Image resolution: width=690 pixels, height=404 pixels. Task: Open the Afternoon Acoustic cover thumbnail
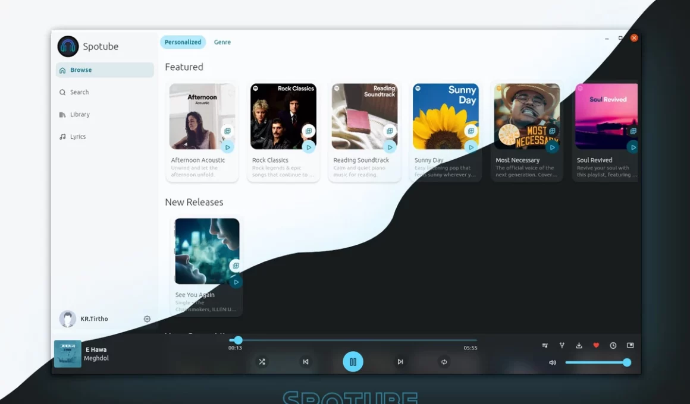(202, 116)
